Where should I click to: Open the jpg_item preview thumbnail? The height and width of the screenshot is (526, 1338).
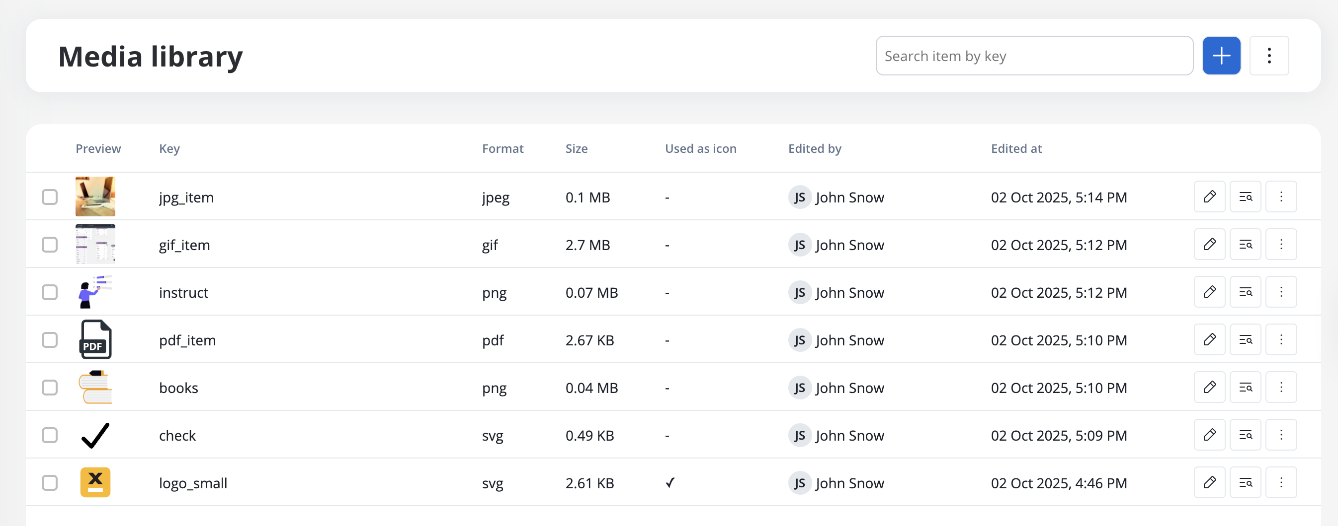[x=95, y=197]
